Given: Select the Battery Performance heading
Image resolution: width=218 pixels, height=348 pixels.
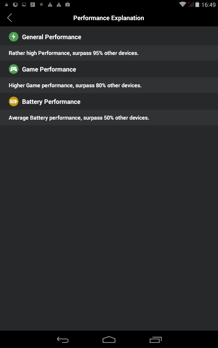Looking at the screenshot, I should pos(51,102).
